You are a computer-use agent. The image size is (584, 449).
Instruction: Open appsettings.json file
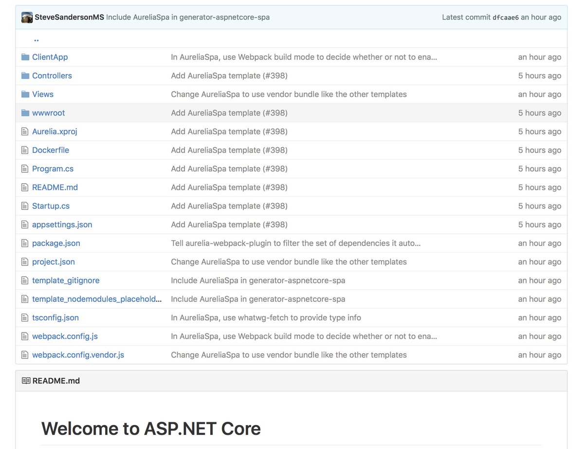click(62, 224)
